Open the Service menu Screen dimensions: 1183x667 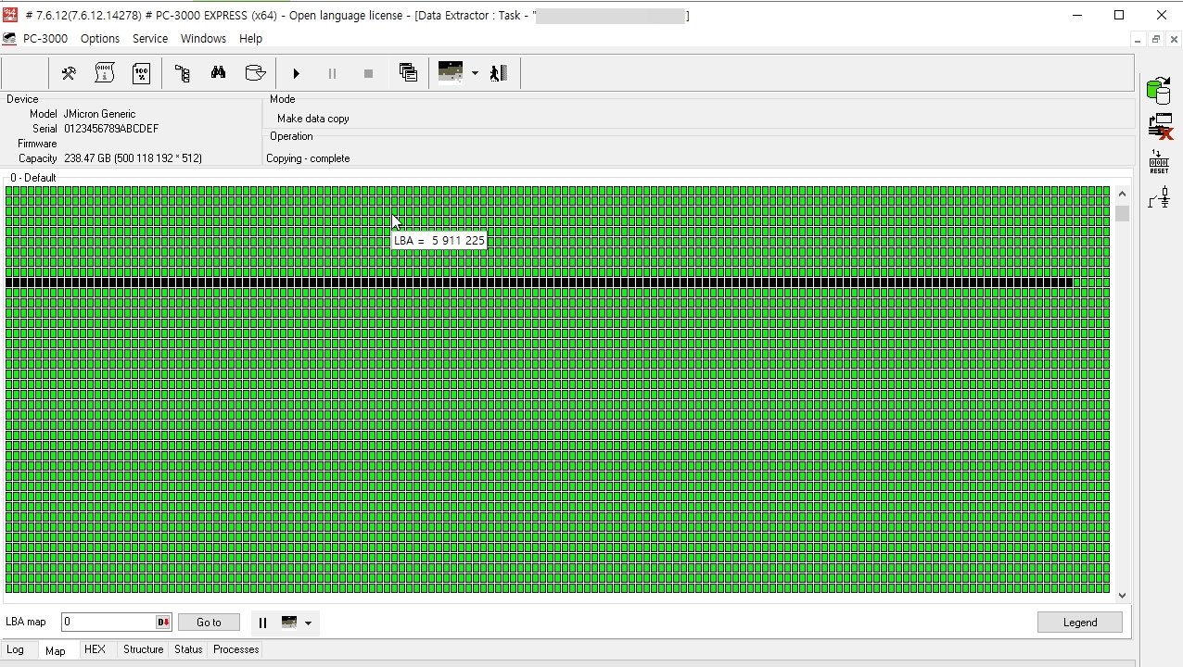point(150,39)
